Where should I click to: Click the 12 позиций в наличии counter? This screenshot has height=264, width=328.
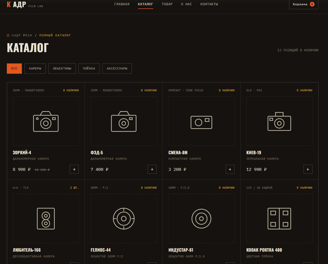click(x=298, y=50)
